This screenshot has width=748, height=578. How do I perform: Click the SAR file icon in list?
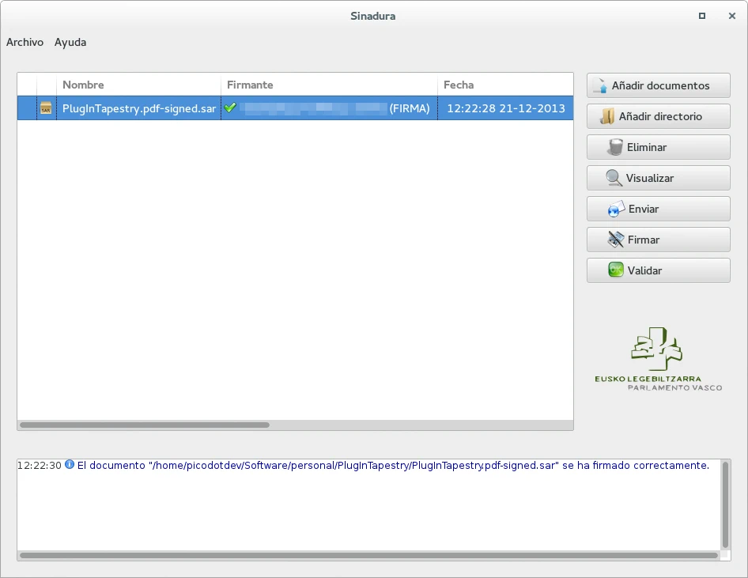(x=46, y=108)
